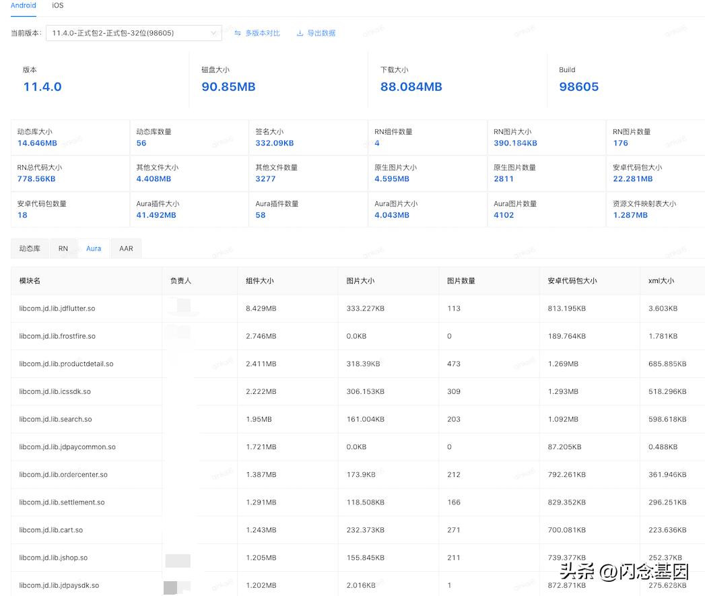705x596 pixels.
Task: Click the 多版本对比 link
Action: (262, 32)
